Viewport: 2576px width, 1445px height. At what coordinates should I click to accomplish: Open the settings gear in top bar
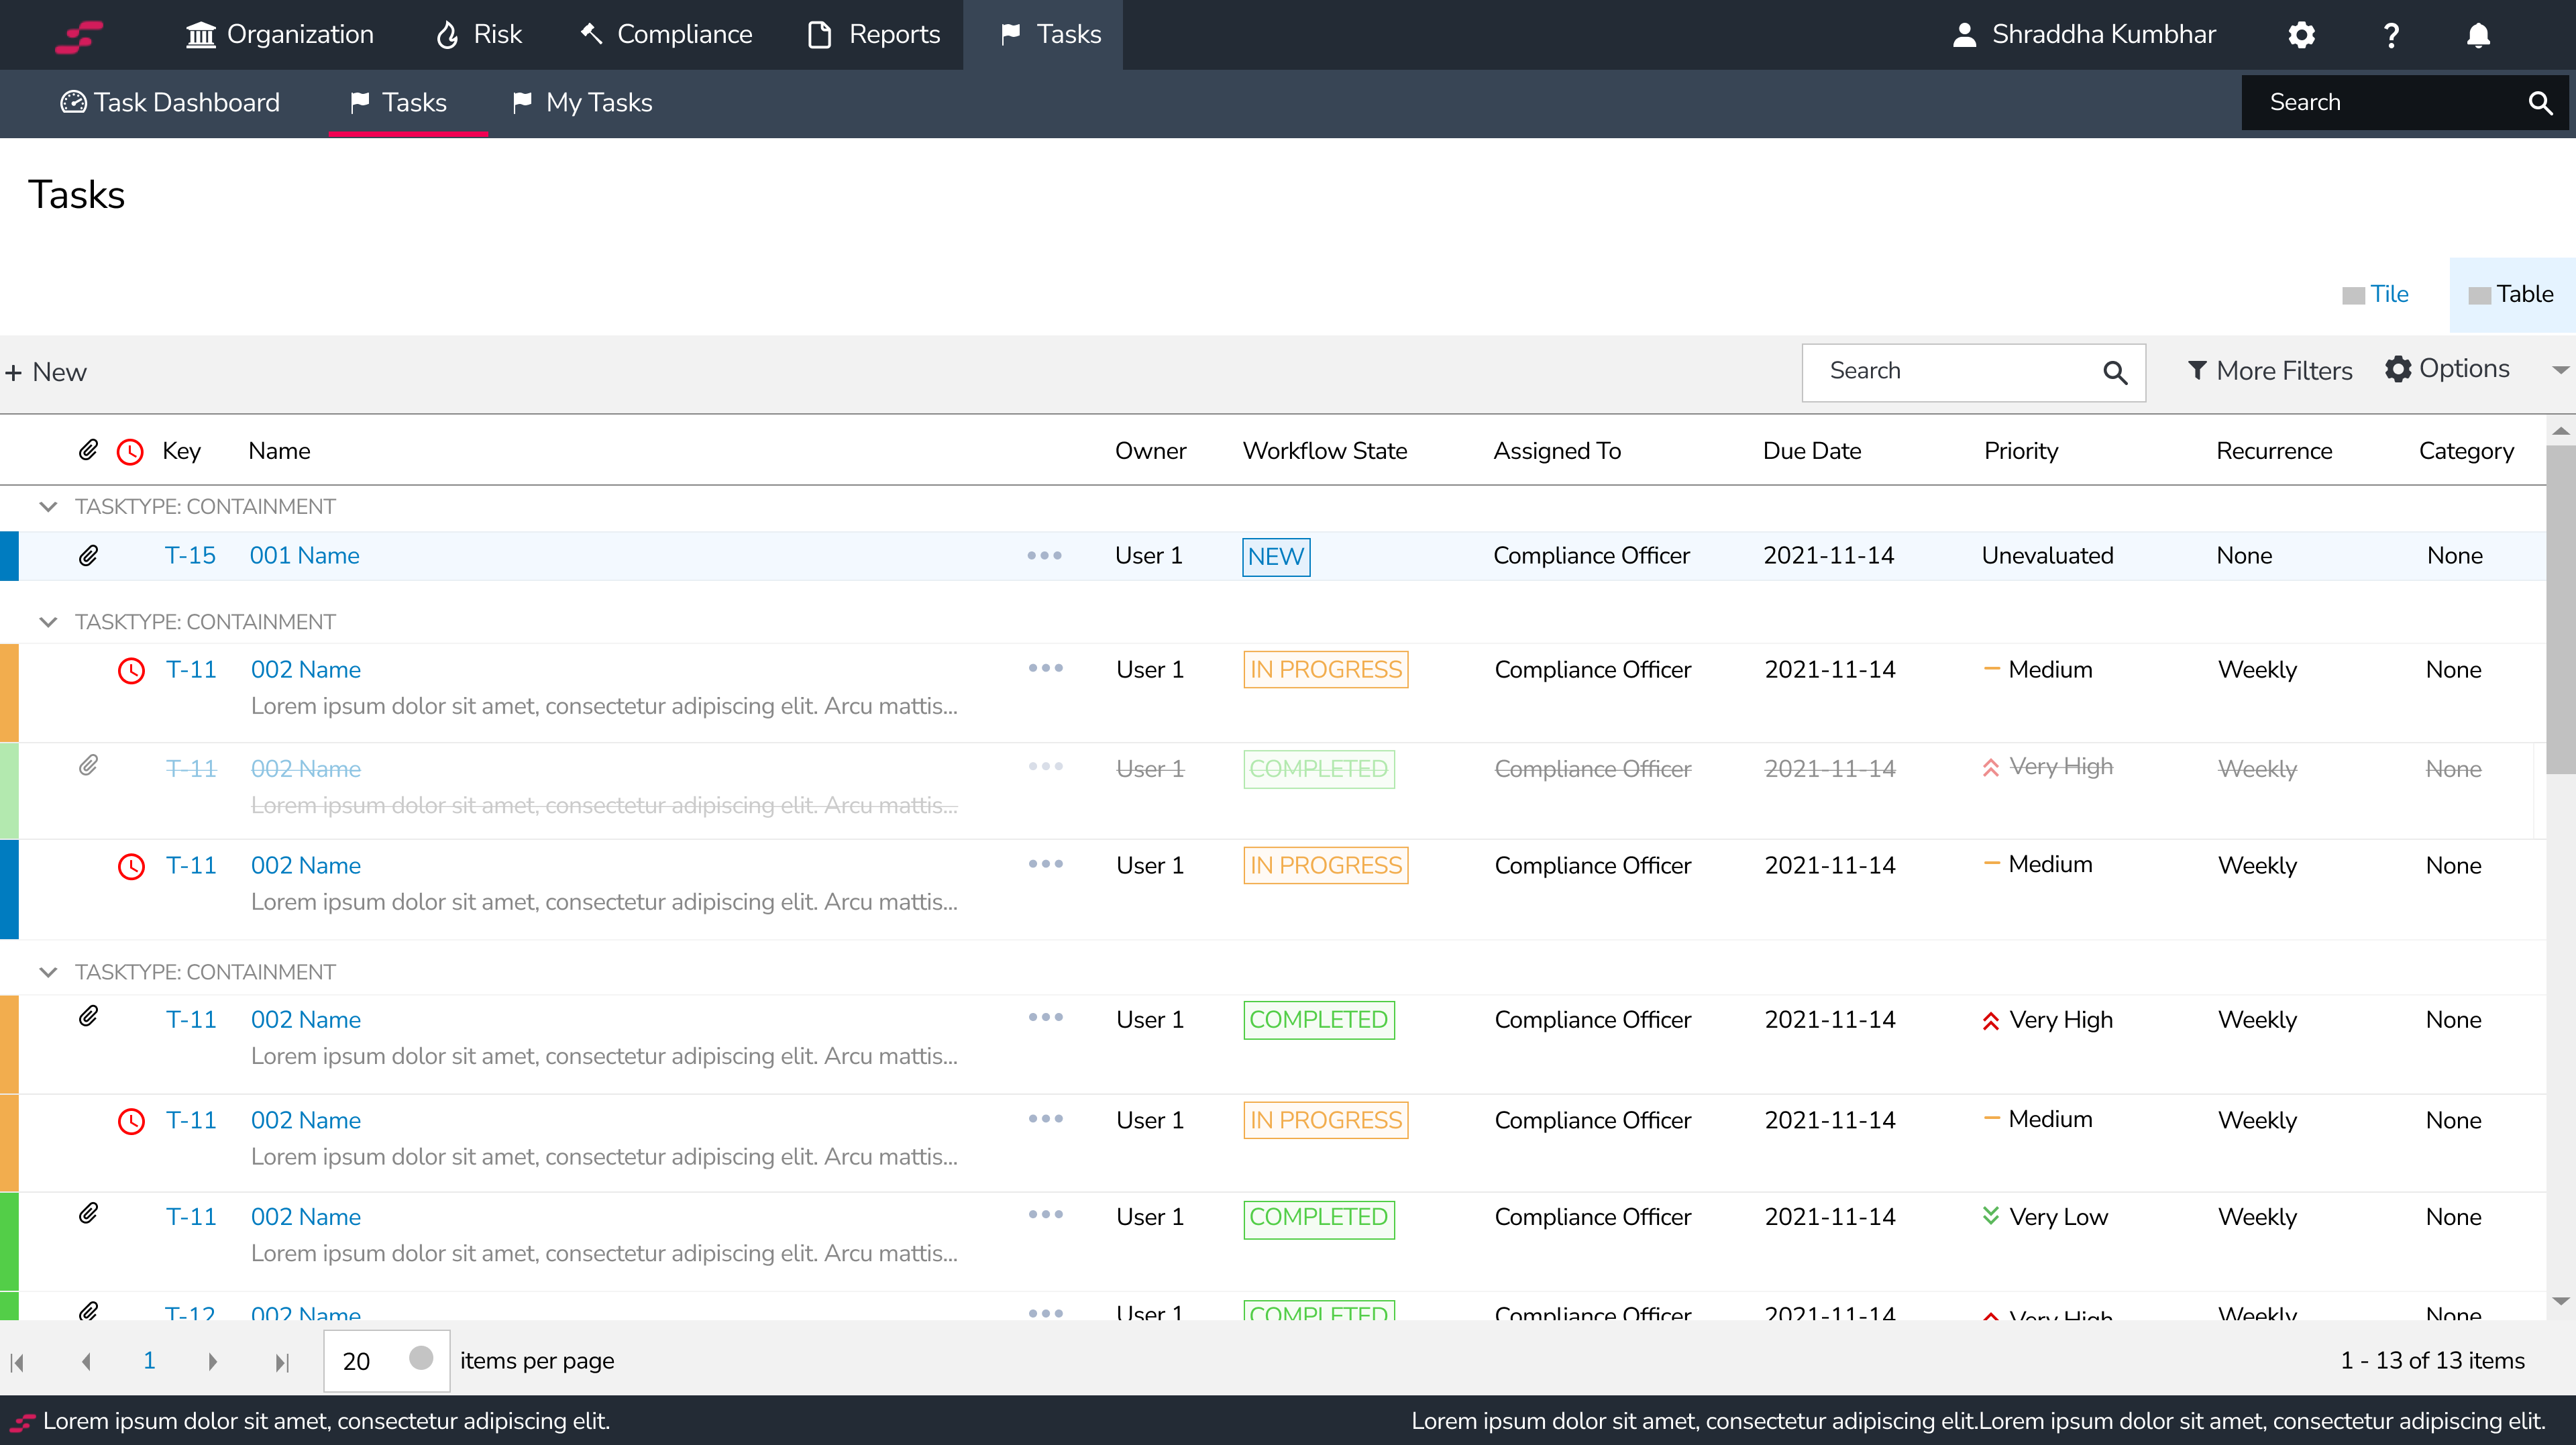(2301, 35)
